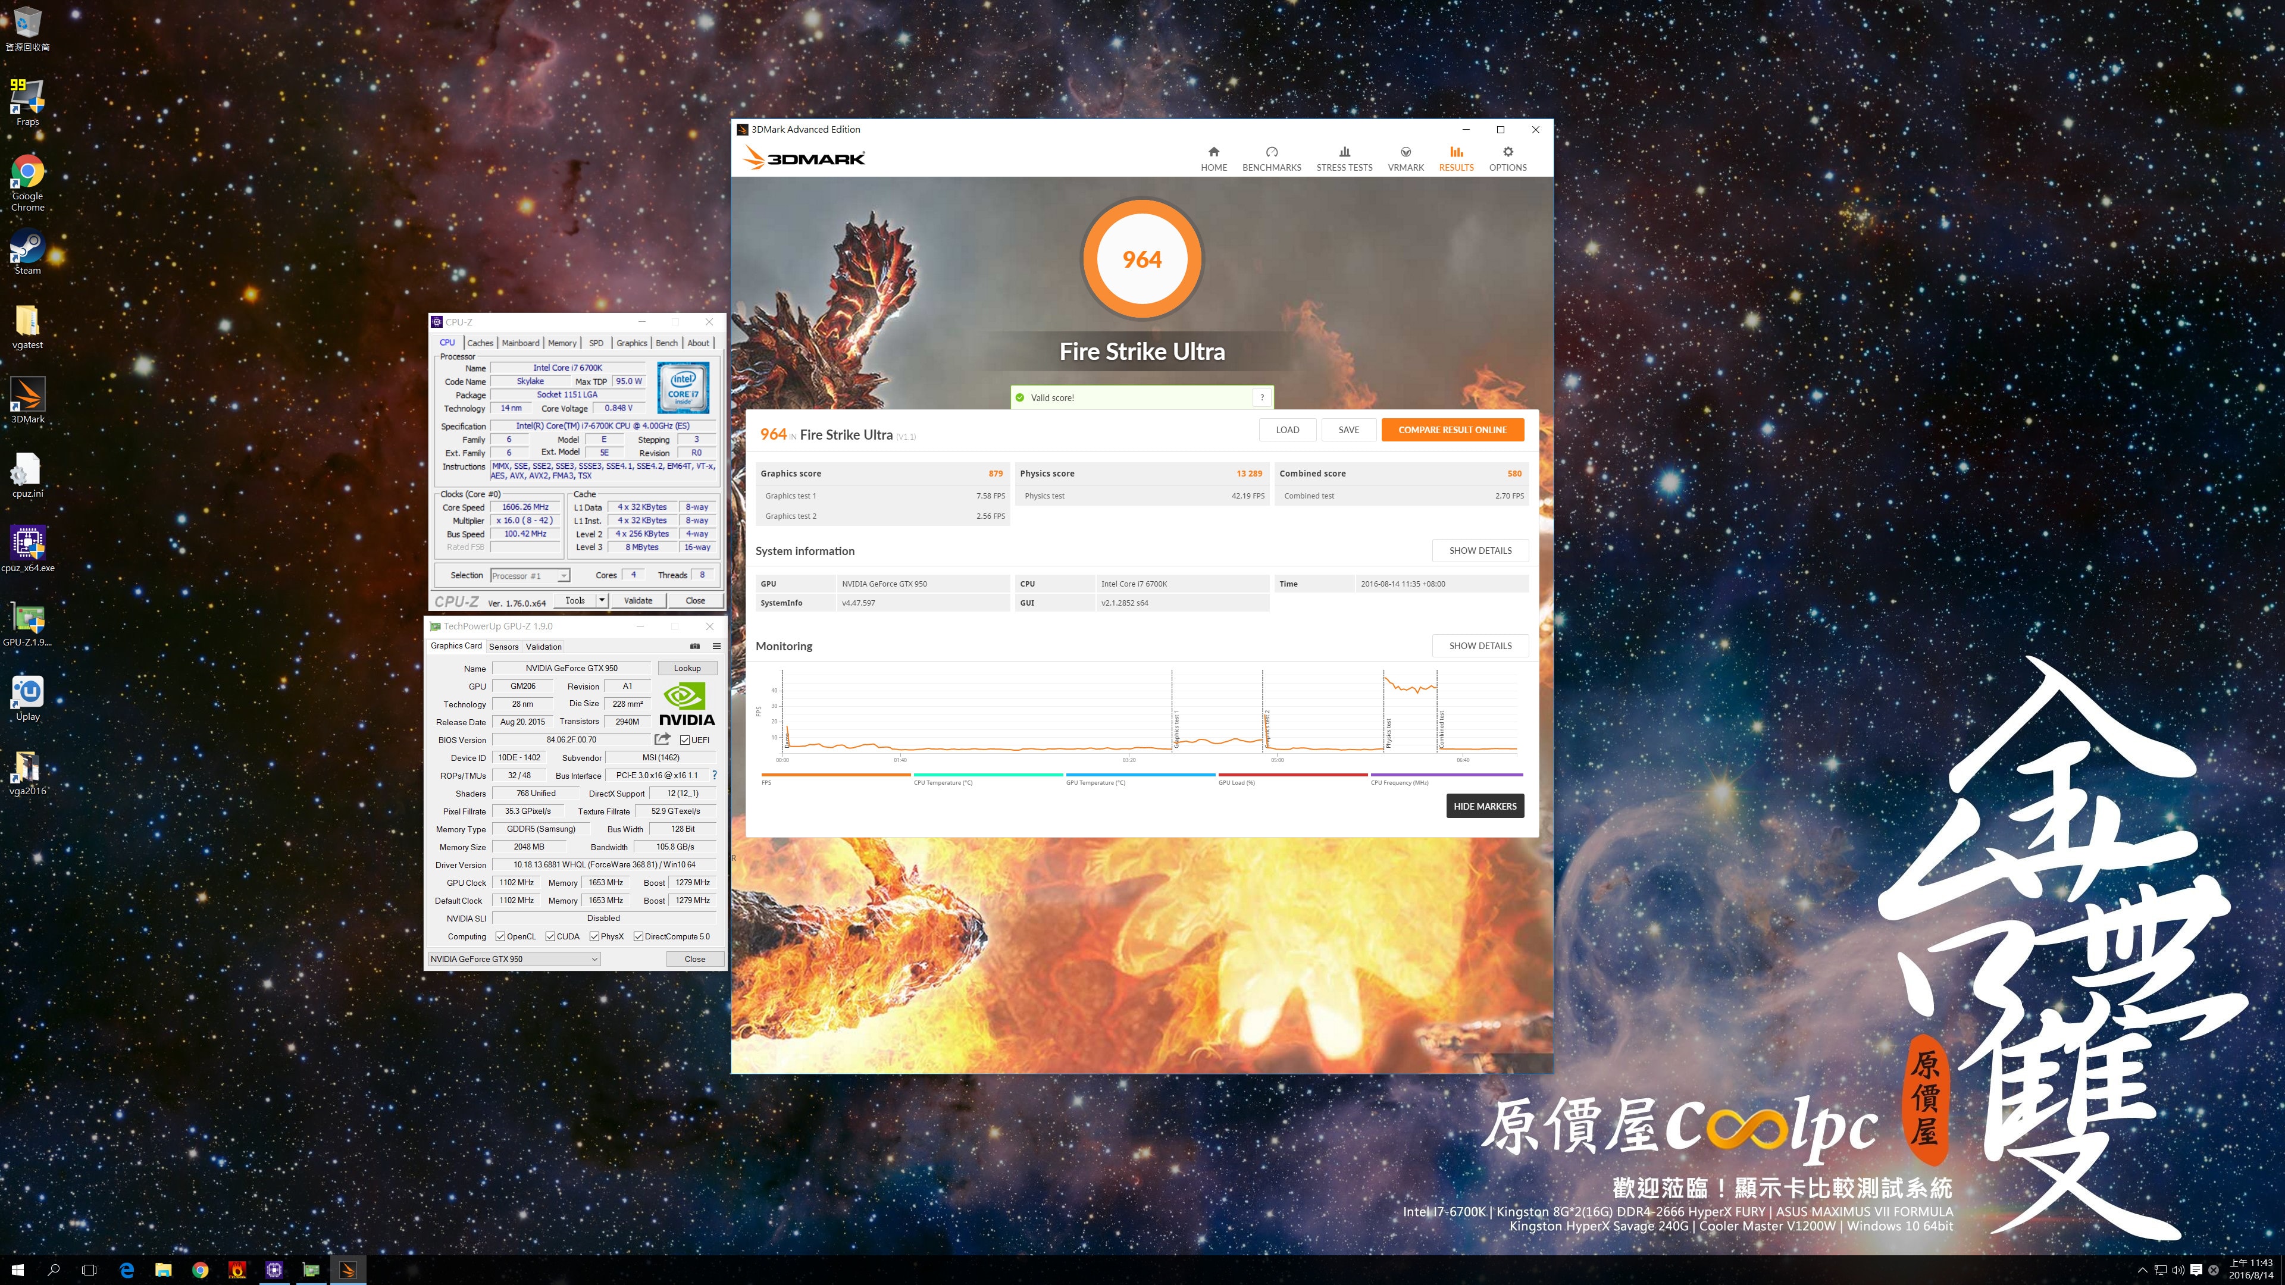Click SAVE button in 3DMark

[x=1348, y=430]
